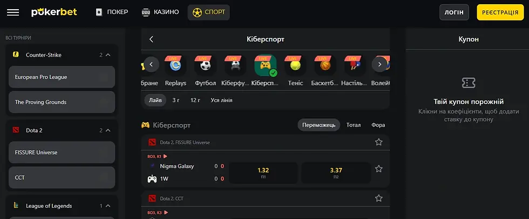This screenshot has height=219, width=529.
Task: Pick the 1.32 П1 odds for Nigma Galaxy
Action: 263,173
